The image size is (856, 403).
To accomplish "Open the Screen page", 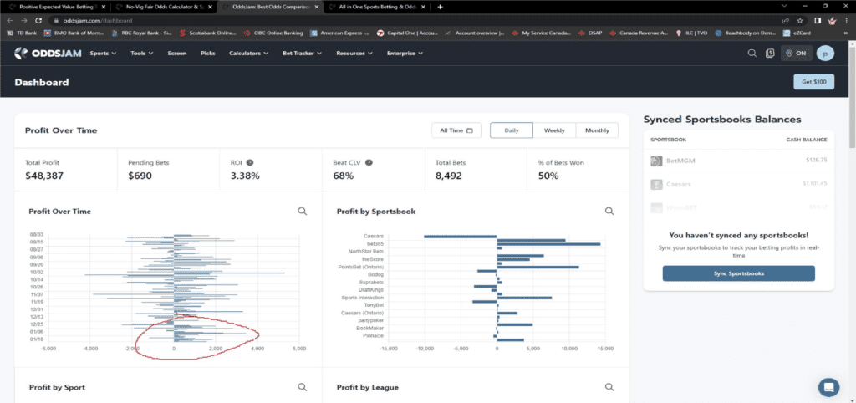I will [177, 54].
